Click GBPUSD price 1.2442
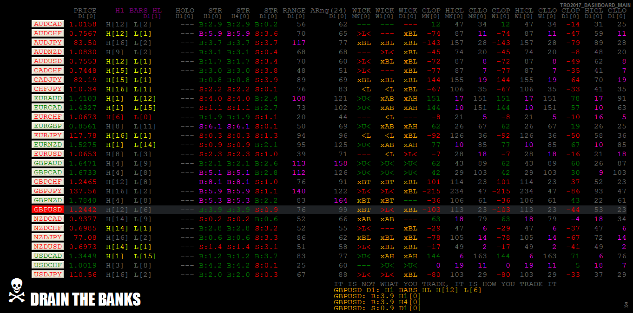Viewport: 633px width, 313px height. click(x=83, y=210)
